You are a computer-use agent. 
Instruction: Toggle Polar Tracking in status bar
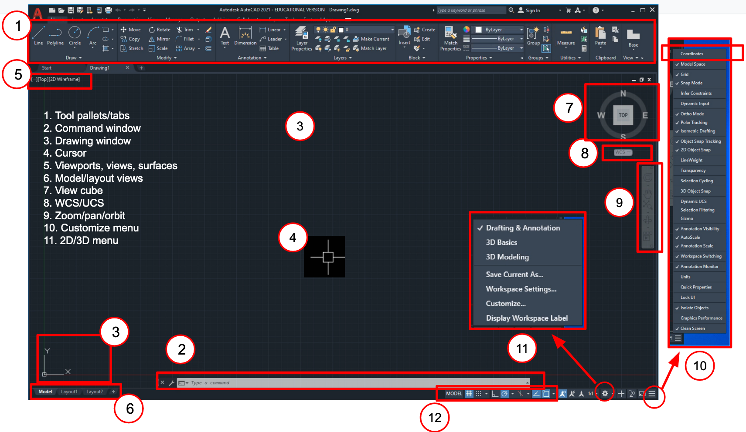(504, 393)
